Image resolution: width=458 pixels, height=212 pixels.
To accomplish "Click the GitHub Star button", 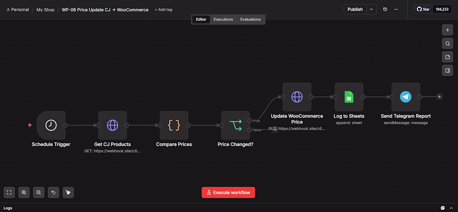I will coord(423,9).
